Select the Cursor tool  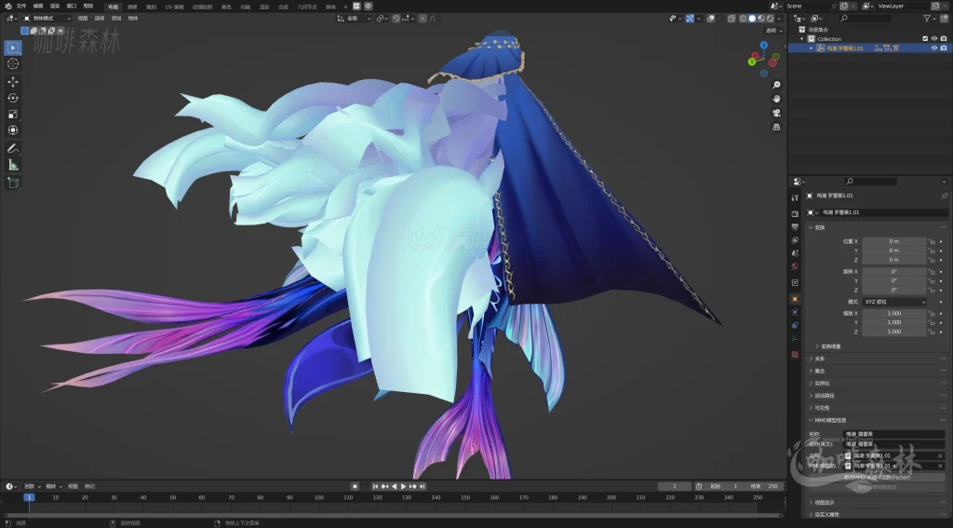pyautogui.click(x=13, y=64)
